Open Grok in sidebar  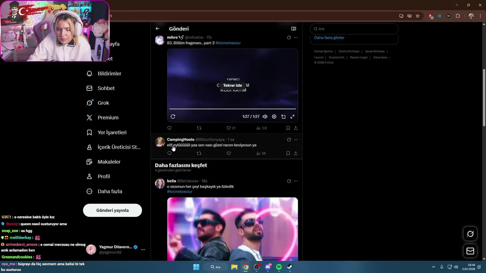(98, 103)
